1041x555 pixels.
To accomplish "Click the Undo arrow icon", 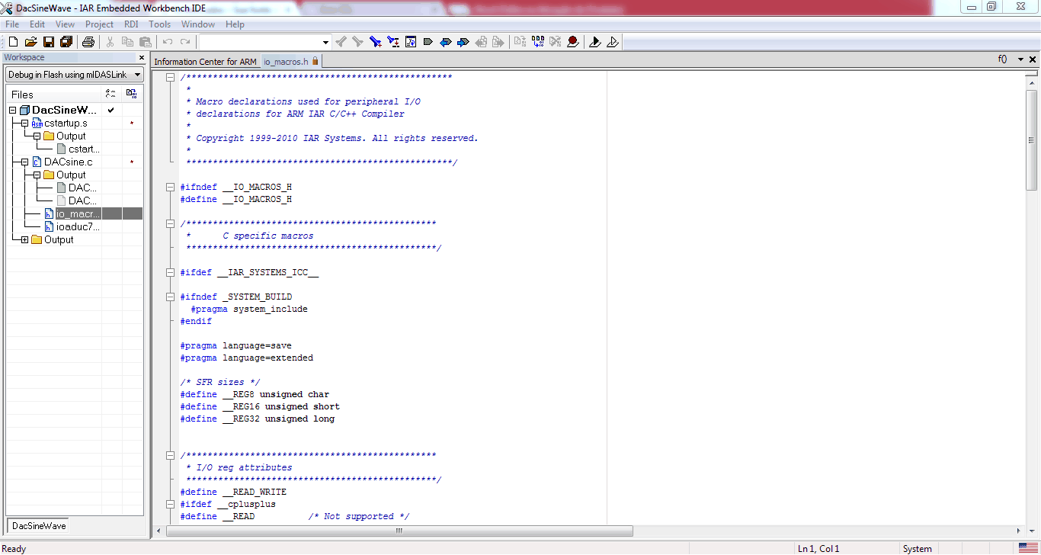I will click(x=167, y=42).
